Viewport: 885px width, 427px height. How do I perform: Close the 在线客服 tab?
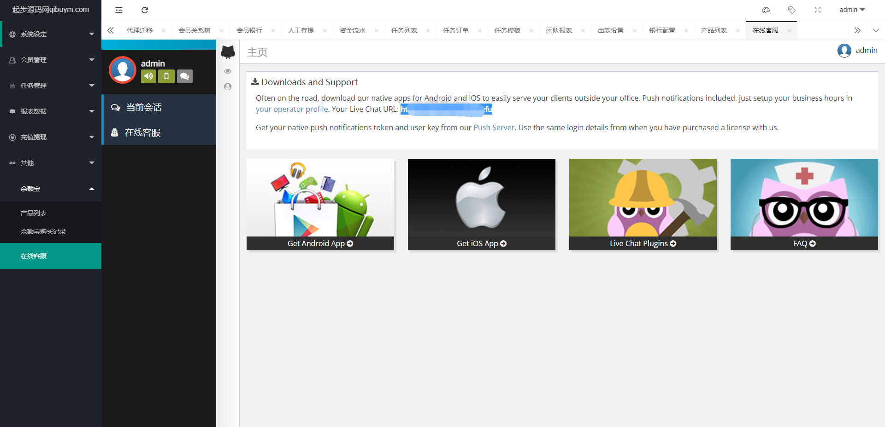click(x=790, y=31)
